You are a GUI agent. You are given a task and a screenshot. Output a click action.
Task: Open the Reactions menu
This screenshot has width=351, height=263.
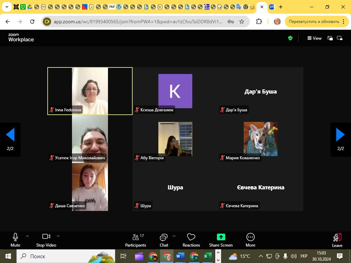(x=191, y=240)
